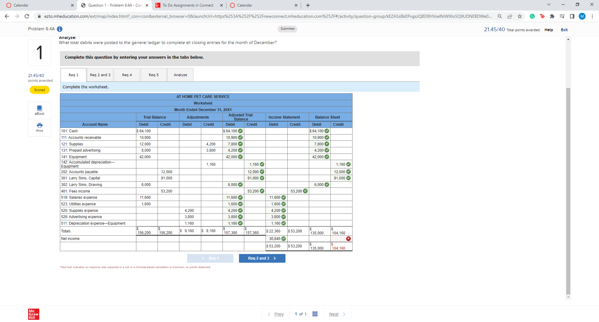Go back with the browser back arrow

click(x=7, y=16)
